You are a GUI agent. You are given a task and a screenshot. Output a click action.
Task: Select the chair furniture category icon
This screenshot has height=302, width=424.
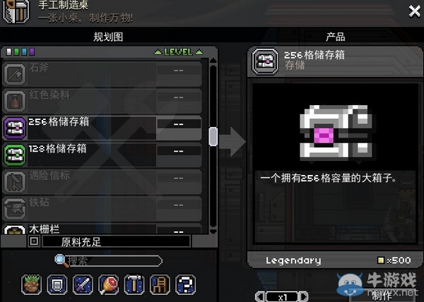tap(160, 284)
